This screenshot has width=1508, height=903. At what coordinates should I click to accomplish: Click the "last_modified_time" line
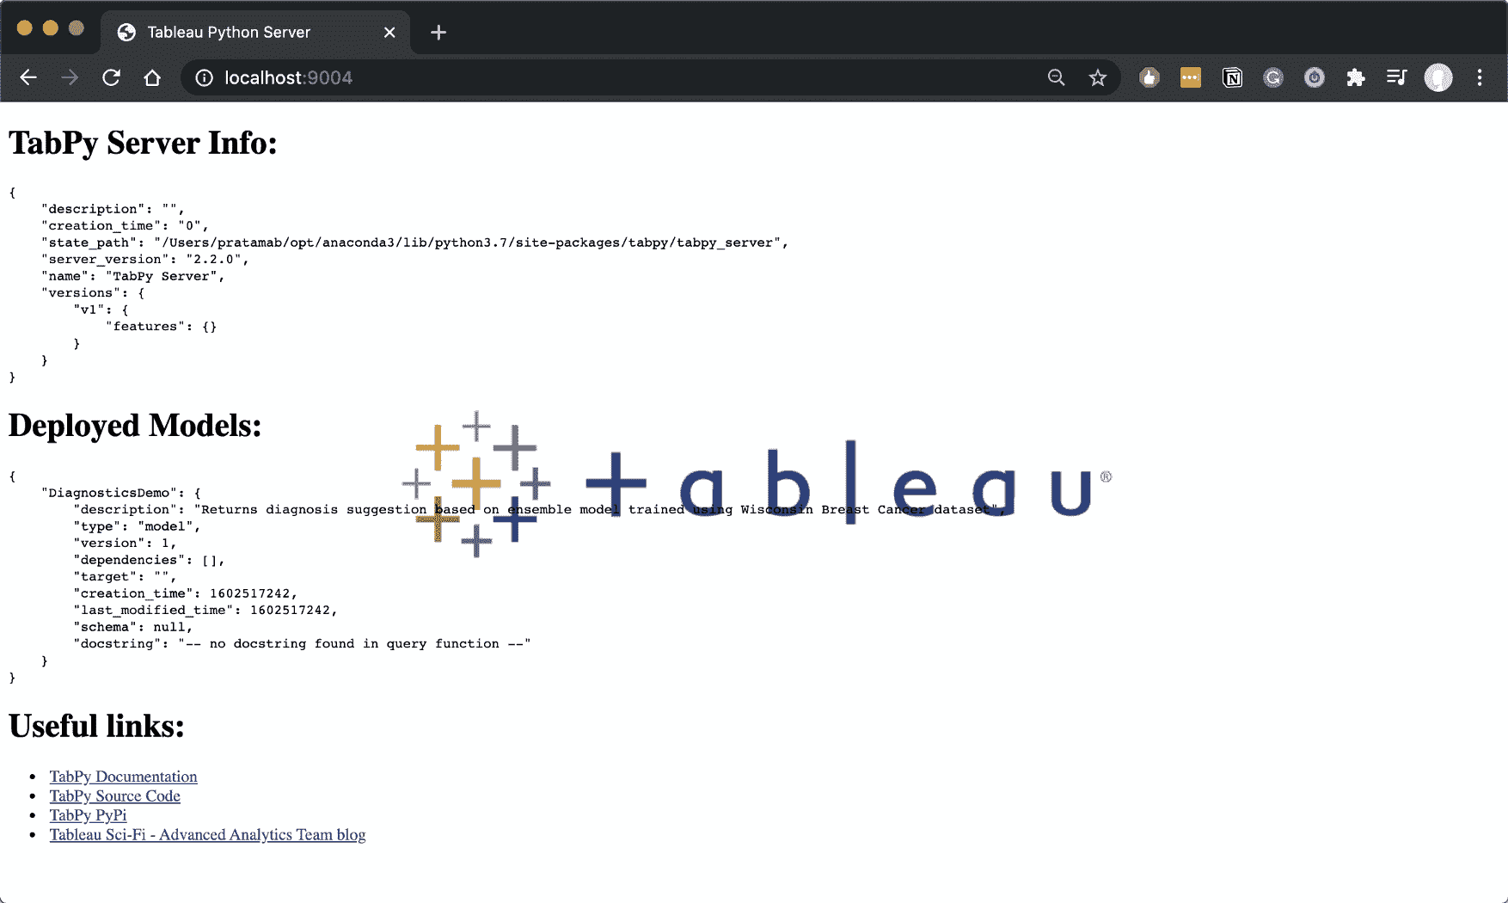click(205, 611)
